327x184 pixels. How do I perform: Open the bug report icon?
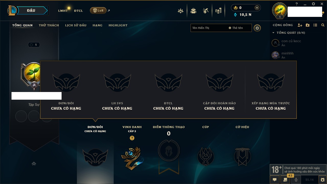pyautogui.click(x=323, y=180)
